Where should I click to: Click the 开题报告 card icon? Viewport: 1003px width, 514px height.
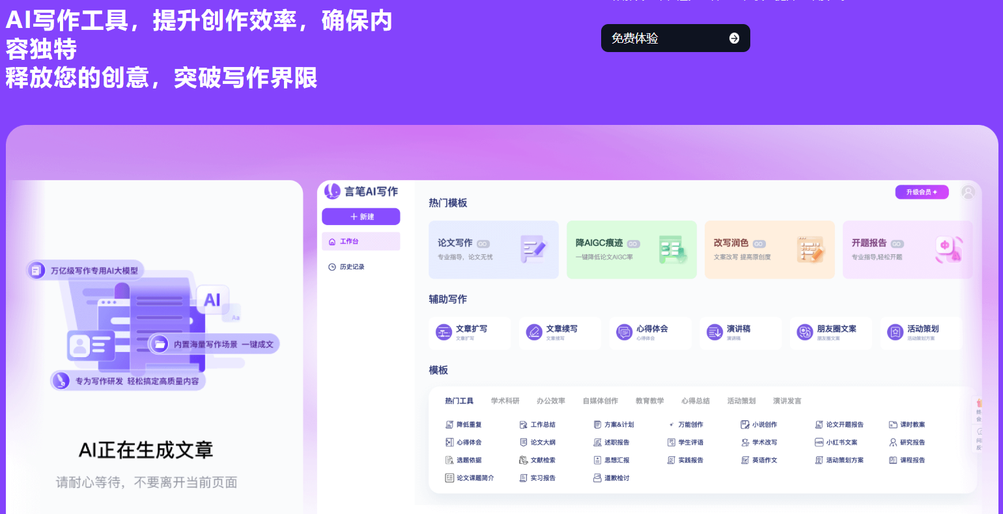(x=948, y=249)
